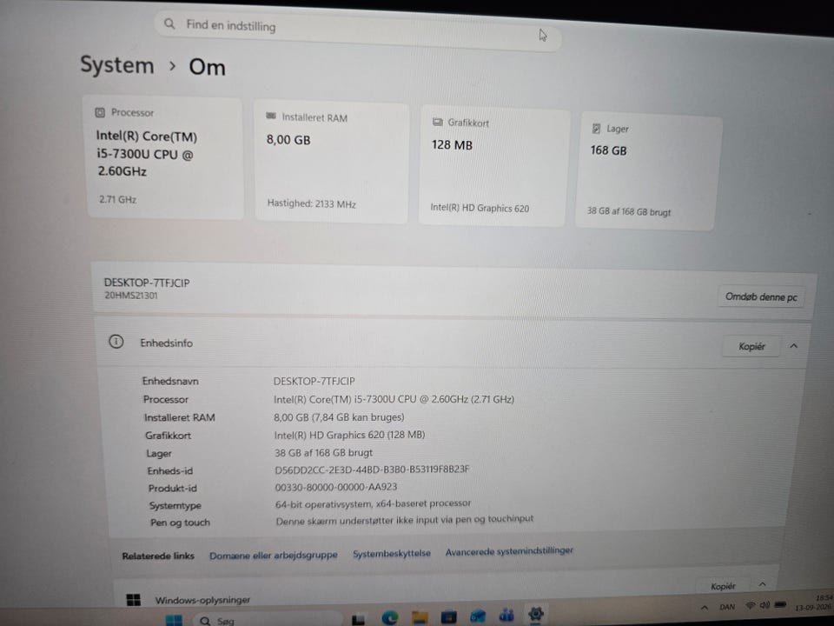Click the Lager storage drive icon
The width and height of the screenshot is (834, 626).
[x=596, y=129]
